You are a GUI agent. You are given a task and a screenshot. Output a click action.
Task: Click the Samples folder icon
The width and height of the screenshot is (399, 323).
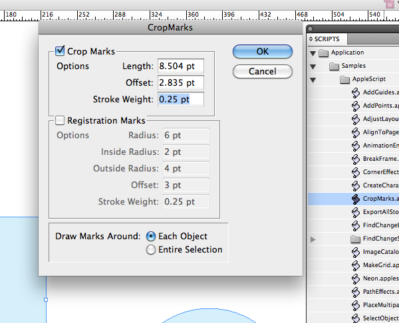coord(334,66)
